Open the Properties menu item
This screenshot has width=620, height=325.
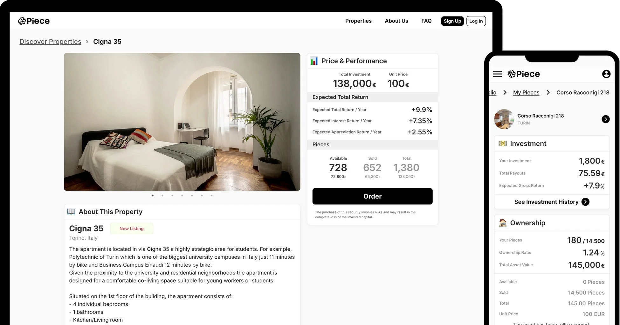click(358, 21)
